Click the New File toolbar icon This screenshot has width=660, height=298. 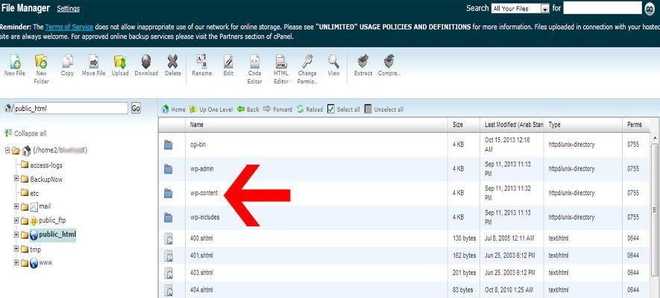click(14, 63)
